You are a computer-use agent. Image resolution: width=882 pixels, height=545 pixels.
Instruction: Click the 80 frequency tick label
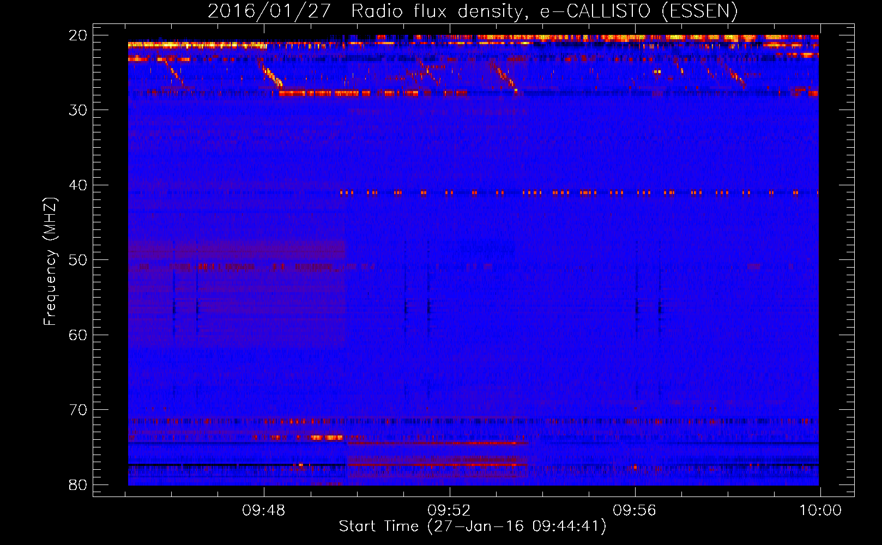pyautogui.click(x=78, y=485)
